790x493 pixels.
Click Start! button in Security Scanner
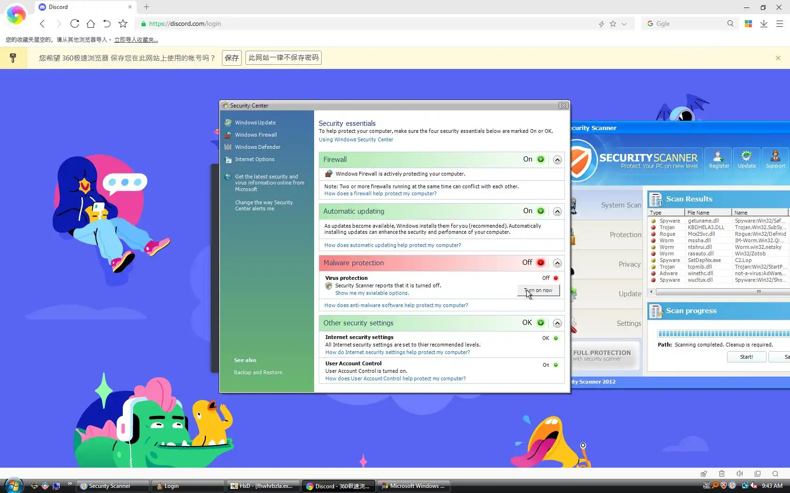tap(746, 357)
